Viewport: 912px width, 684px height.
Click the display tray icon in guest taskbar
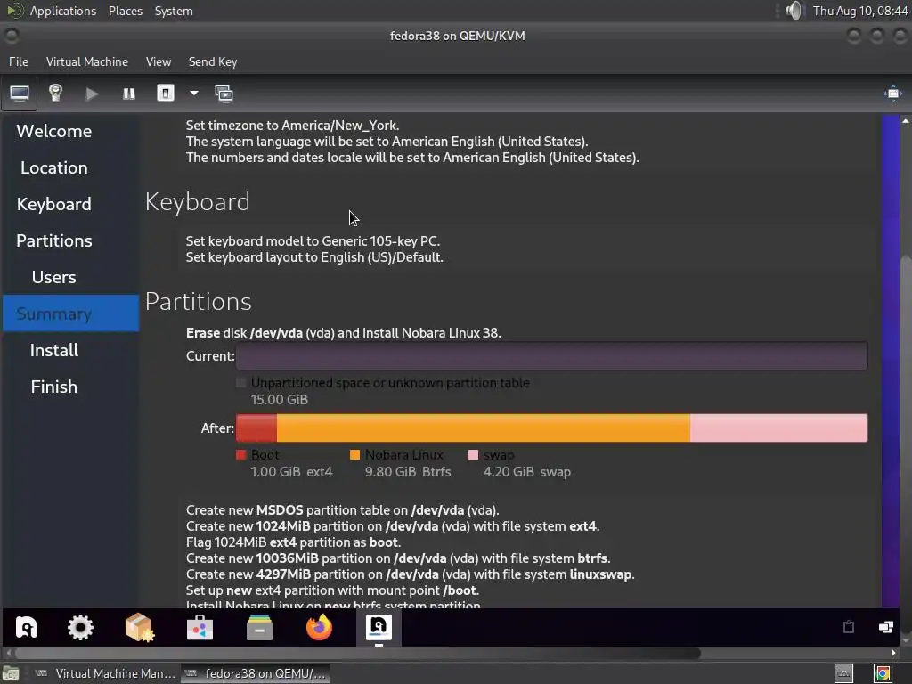(x=885, y=627)
